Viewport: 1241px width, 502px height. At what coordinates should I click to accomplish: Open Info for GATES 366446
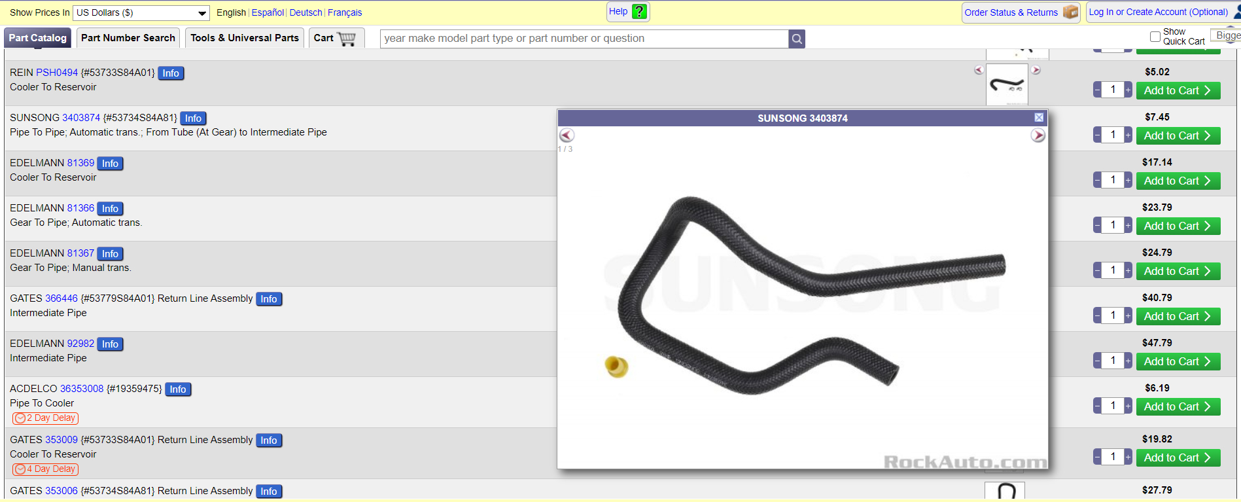tap(269, 299)
